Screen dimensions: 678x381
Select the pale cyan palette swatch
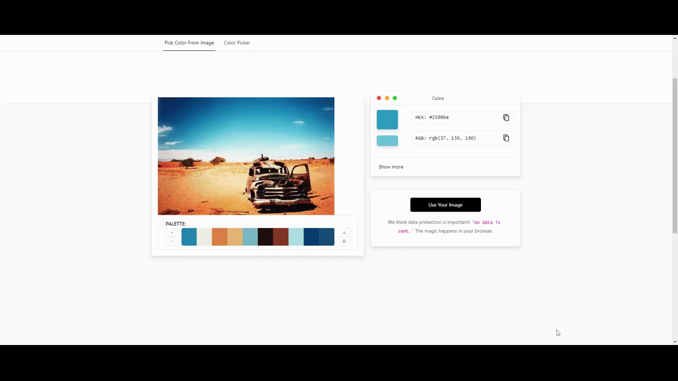(296, 237)
